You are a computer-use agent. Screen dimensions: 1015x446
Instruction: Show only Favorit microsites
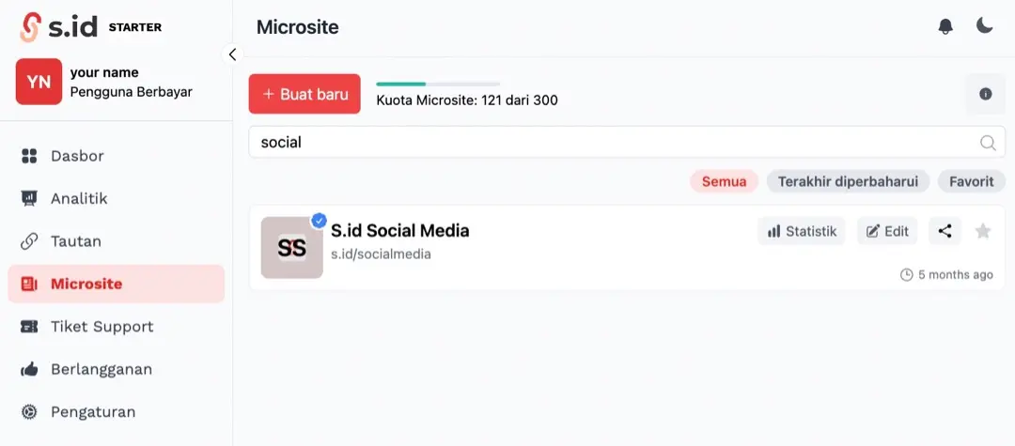point(971,181)
